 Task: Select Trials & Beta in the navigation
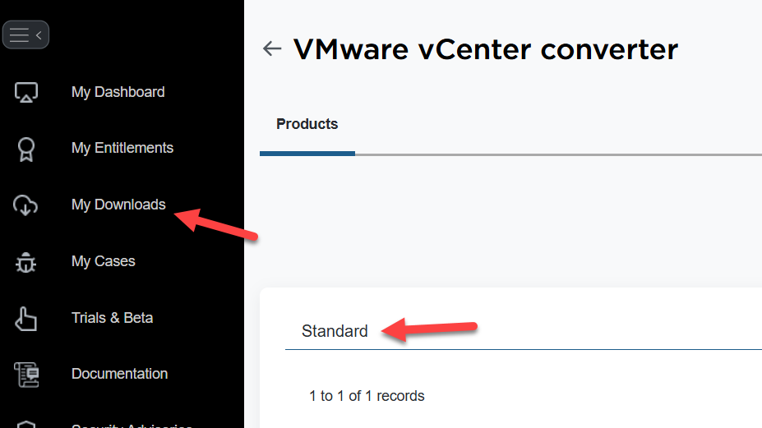pyautogui.click(x=112, y=318)
